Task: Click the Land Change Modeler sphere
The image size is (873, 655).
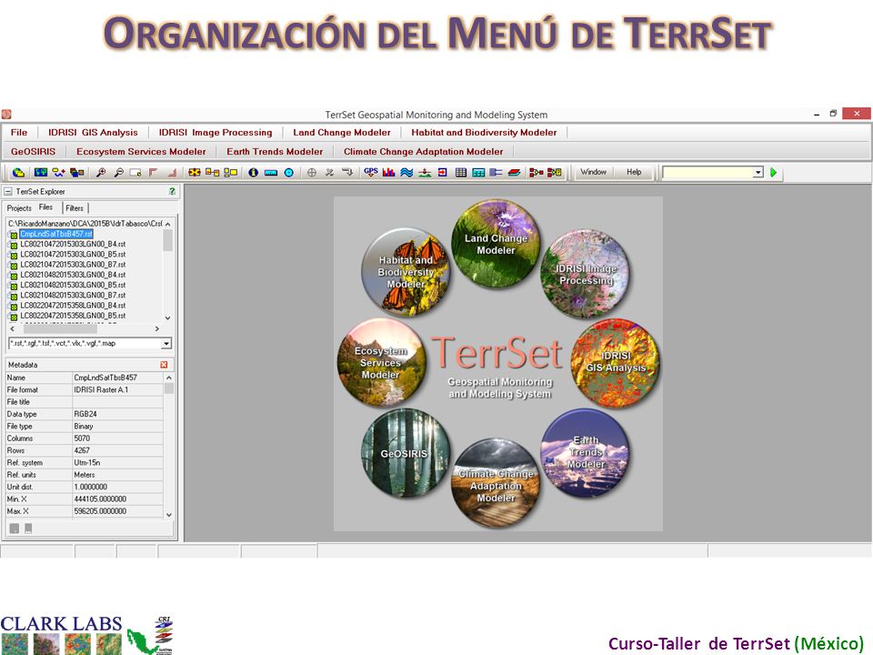Action: coord(496,244)
